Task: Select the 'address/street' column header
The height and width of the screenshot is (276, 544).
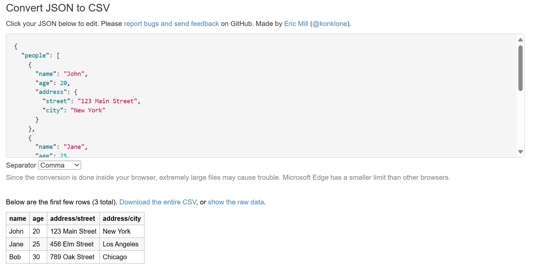Action: pyautogui.click(x=73, y=218)
